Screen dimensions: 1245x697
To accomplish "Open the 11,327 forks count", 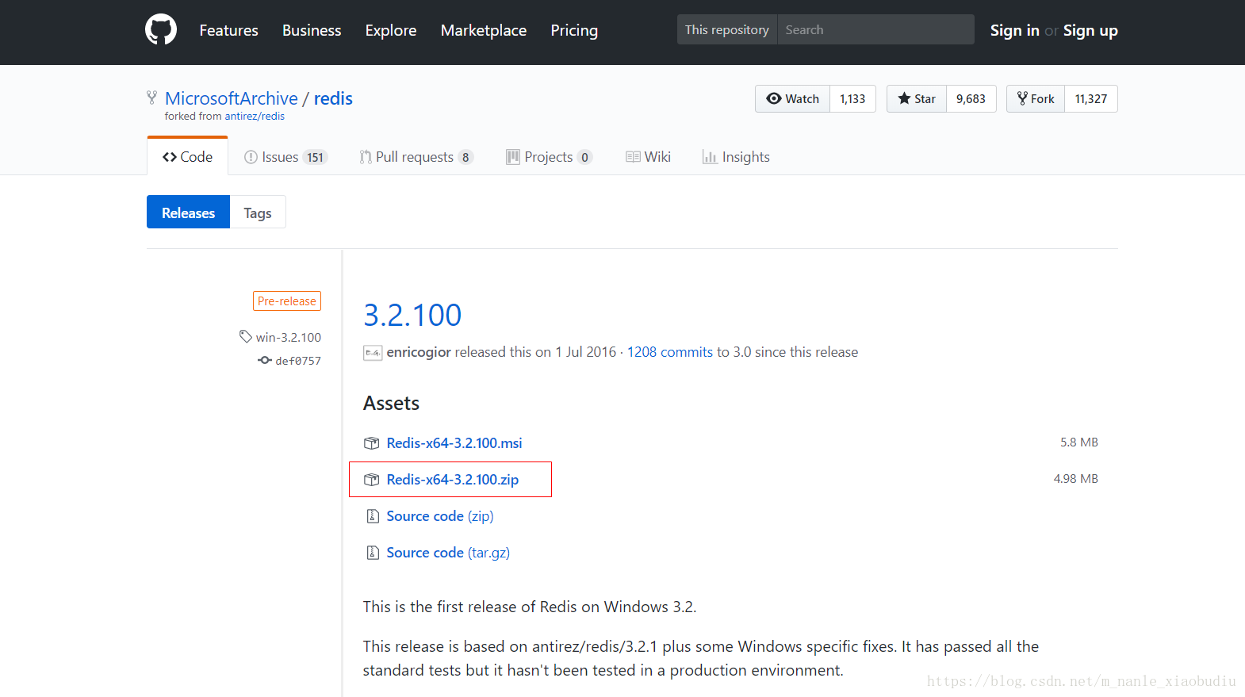I will [x=1091, y=98].
